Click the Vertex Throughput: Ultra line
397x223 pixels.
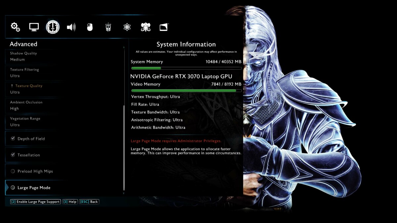point(155,97)
